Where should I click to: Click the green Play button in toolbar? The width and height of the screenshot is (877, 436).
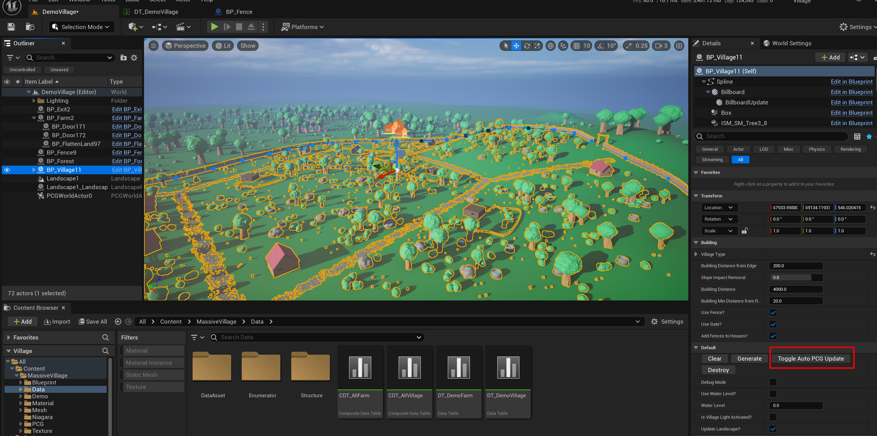click(x=214, y=27)
